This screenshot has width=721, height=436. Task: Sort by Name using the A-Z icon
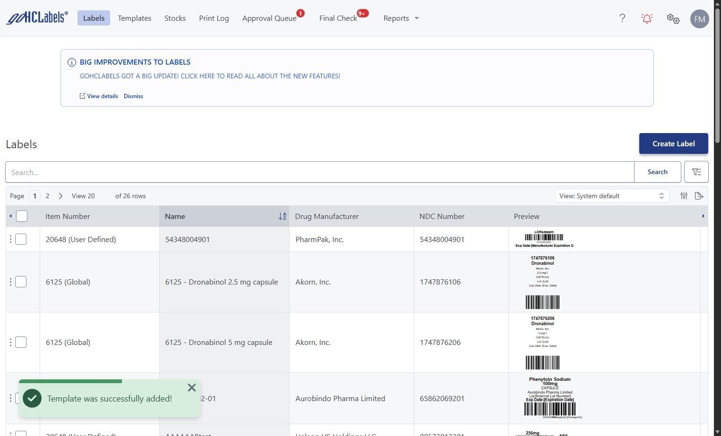283,216
